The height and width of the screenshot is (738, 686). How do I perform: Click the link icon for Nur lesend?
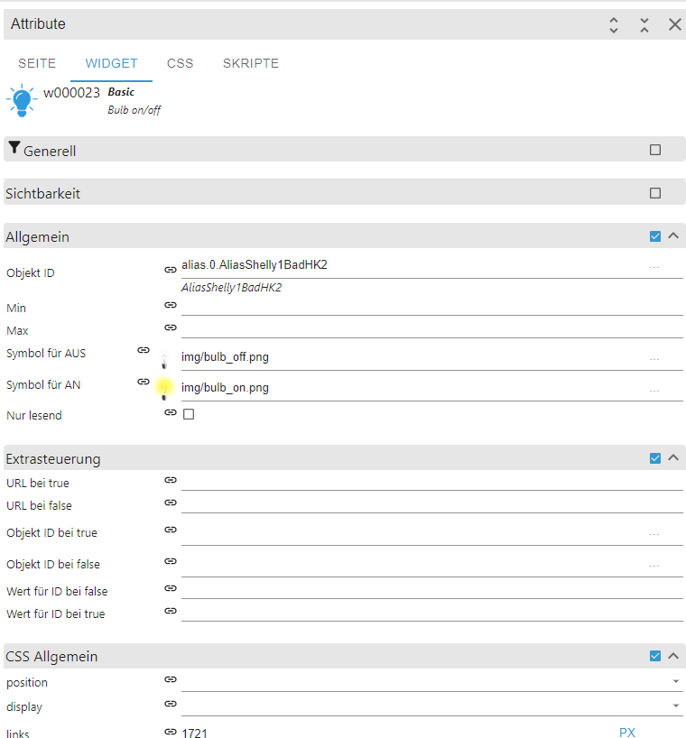tap(171, 412)
